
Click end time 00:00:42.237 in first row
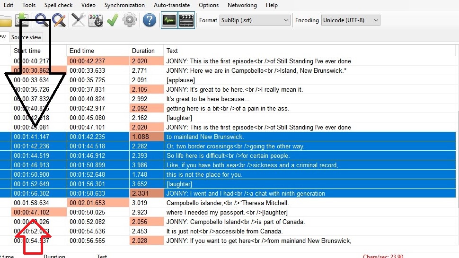[98, 61]
